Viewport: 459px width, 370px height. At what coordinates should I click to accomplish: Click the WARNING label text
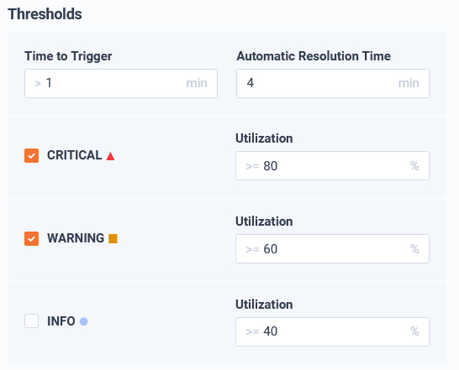[76, 238]
